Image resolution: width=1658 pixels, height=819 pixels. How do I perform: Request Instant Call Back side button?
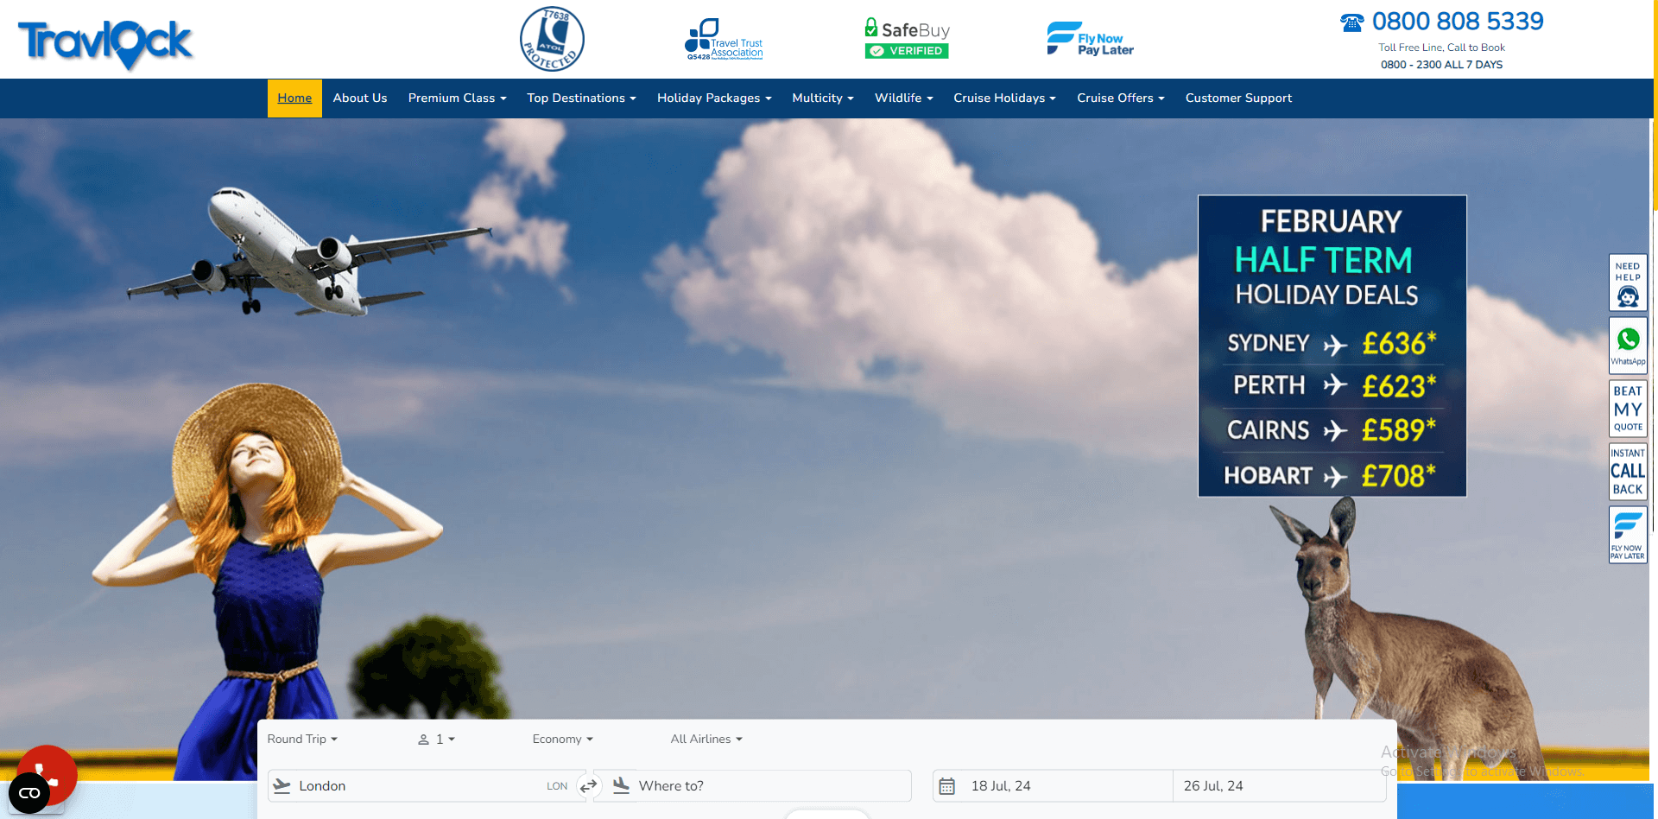point(1628,472)
